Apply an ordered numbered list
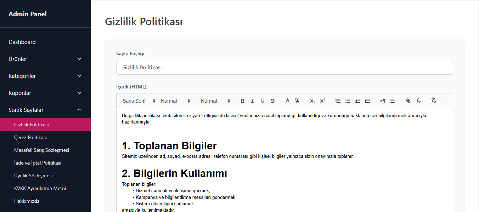479x212 pixels. [338, 101]
